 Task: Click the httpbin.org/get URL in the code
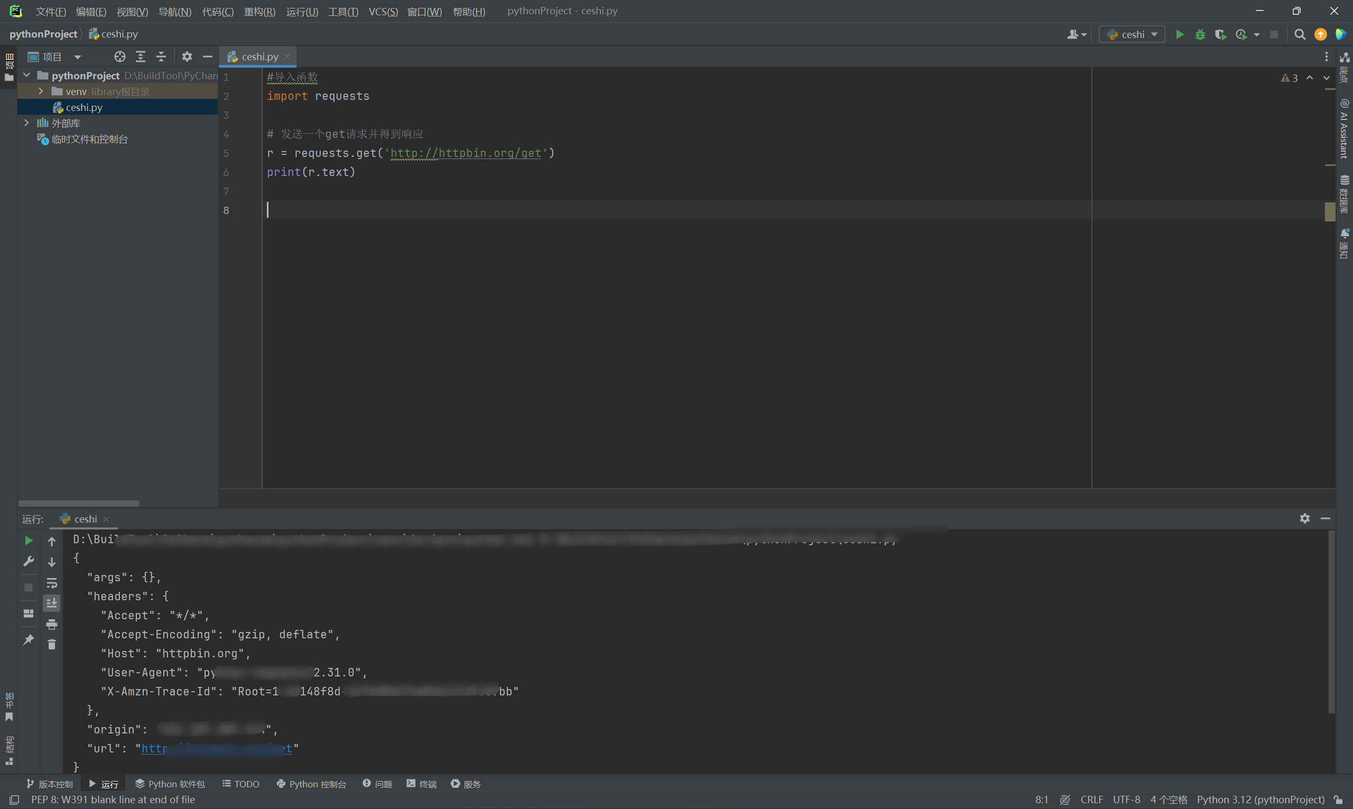click(466, 153)
